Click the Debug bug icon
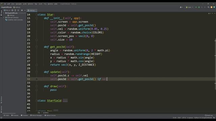This screenshot has height=121, width=216. click(199, 7)
